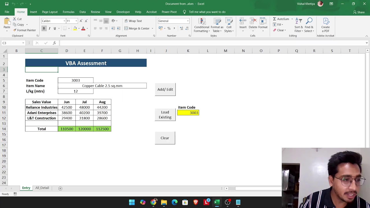This screenshot has width=370, height=208.
Task: Open the font size dropdown
Action: (76, 21)
